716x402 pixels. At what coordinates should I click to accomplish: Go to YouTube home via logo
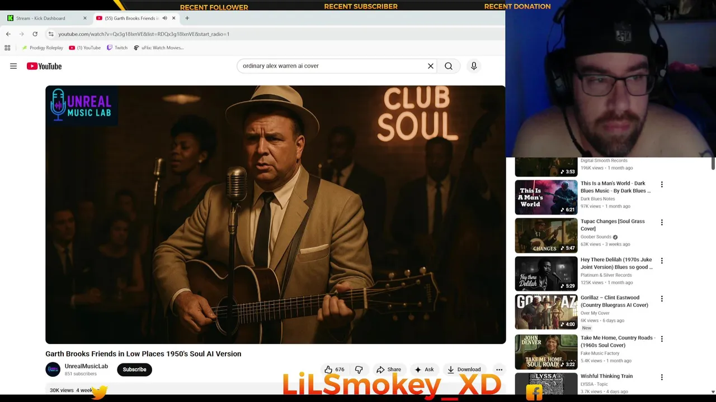pos(44,66)
